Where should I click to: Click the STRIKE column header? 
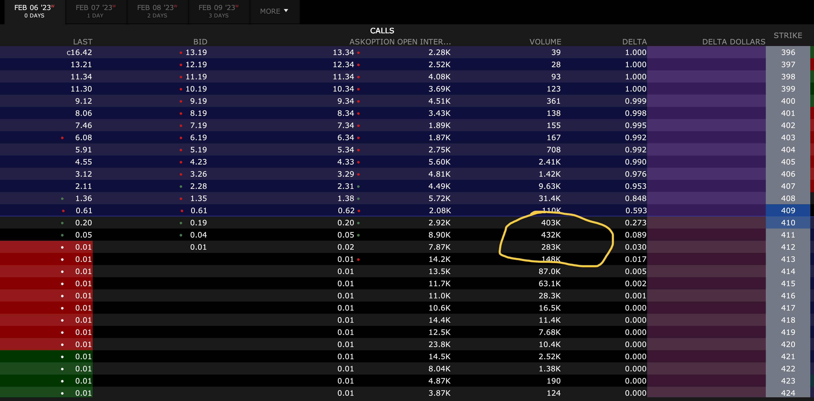click(788, 35)
